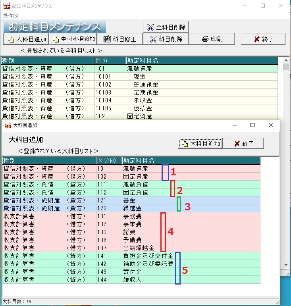
Task: Select 定期預金 row in main list
Action: pos(139,92)
